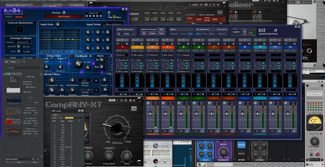Toggle the BYPASS switch on the REVERB module
Image resolution: width=325 pixels, height=167 pixels.
pos(241,144)
